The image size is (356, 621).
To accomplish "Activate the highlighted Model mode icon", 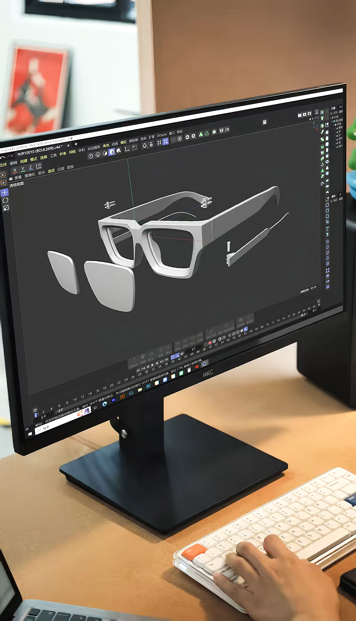I will (112, 152).
